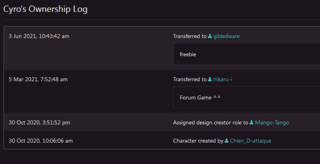Click the "Character created by" text
Image resolution: width=320 pixels, height=164 pixels.
(198, 141)
